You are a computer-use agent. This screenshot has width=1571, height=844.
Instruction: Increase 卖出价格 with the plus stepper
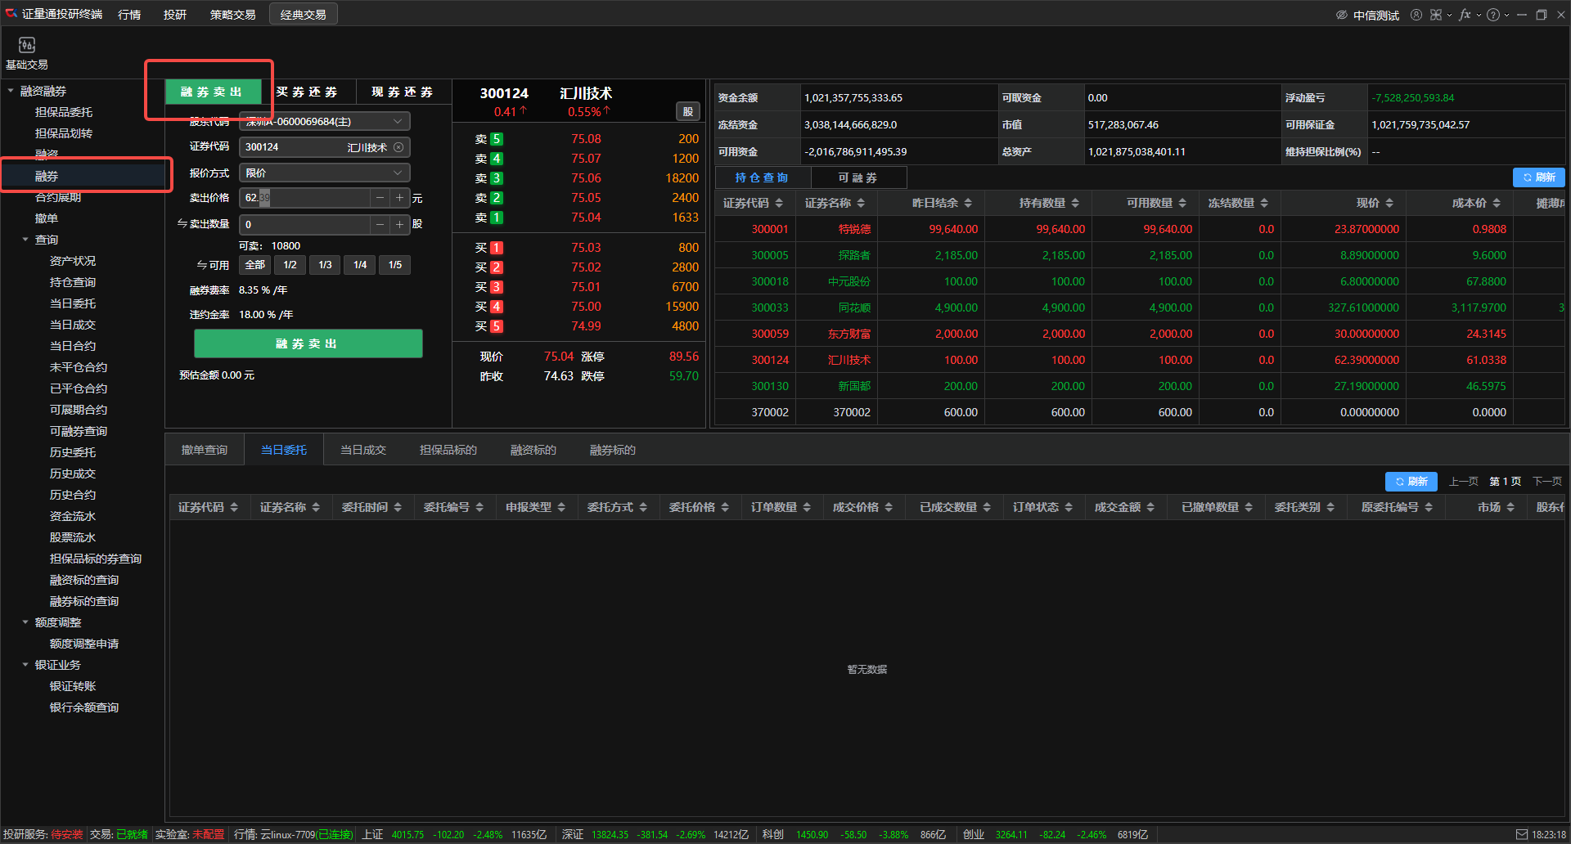[399, 198]
